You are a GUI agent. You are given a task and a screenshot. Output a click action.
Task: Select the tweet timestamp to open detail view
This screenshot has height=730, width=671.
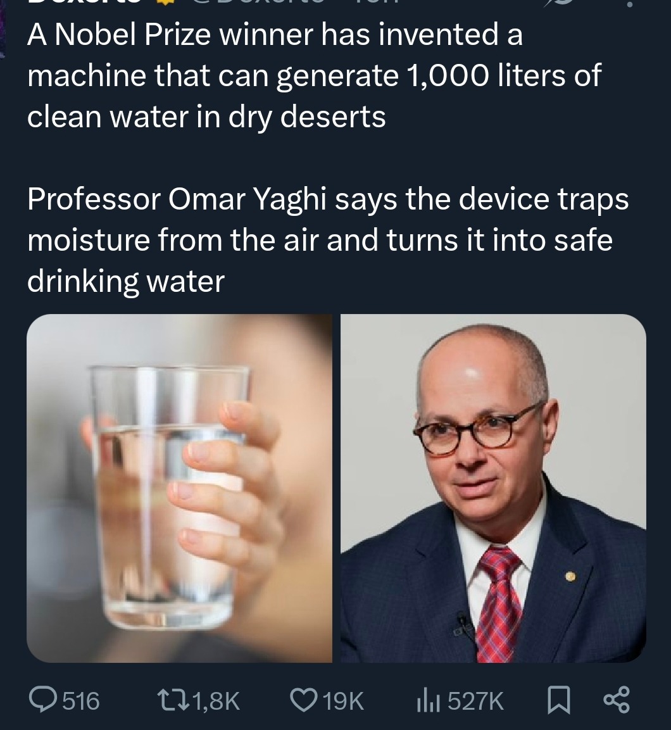377,3
